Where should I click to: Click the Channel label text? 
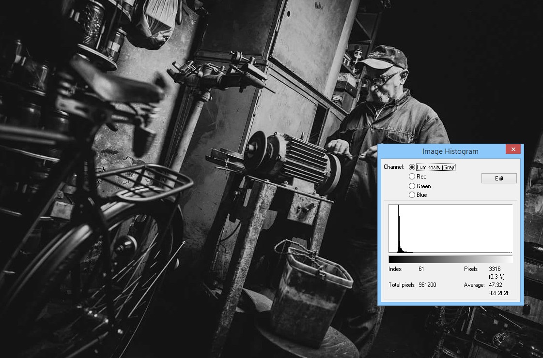[x=393, y=167]
